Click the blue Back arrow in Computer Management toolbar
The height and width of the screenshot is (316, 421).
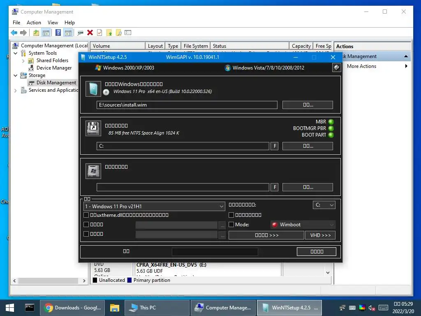point(14,33)
